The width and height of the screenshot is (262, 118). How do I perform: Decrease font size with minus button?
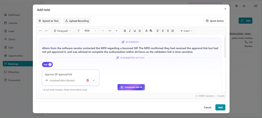pos(103,31)
